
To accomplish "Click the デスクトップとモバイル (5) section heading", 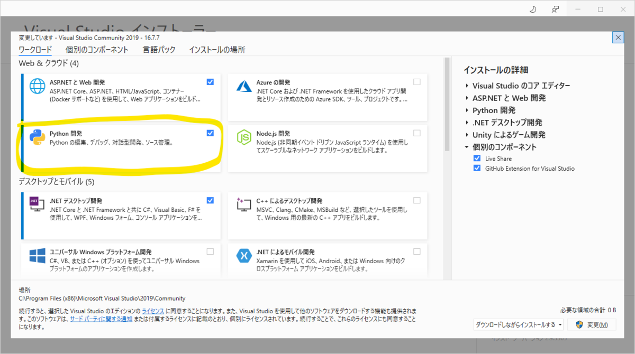I will (56, 182).
